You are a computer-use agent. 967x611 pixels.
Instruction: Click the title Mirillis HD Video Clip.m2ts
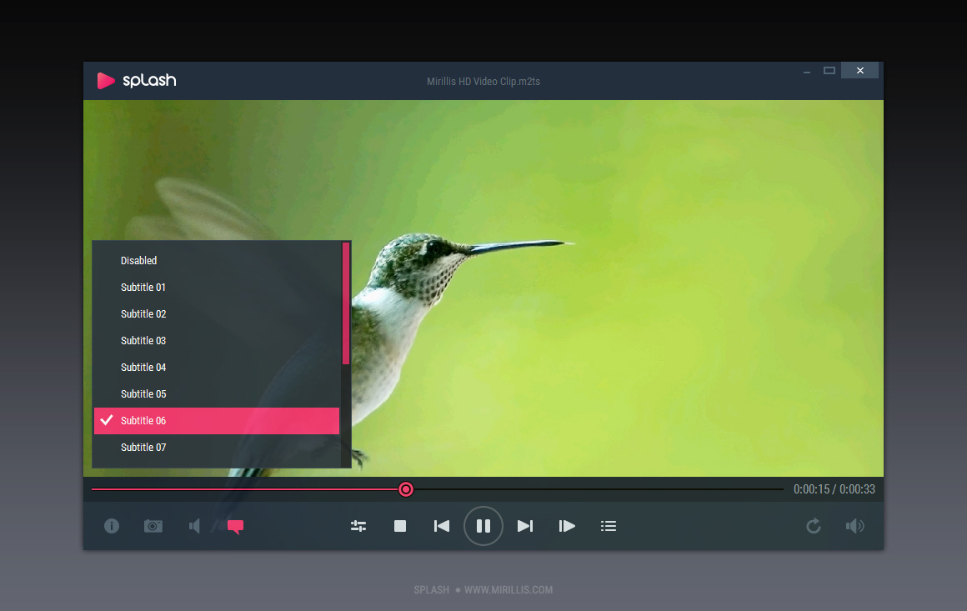pos(483,82)
